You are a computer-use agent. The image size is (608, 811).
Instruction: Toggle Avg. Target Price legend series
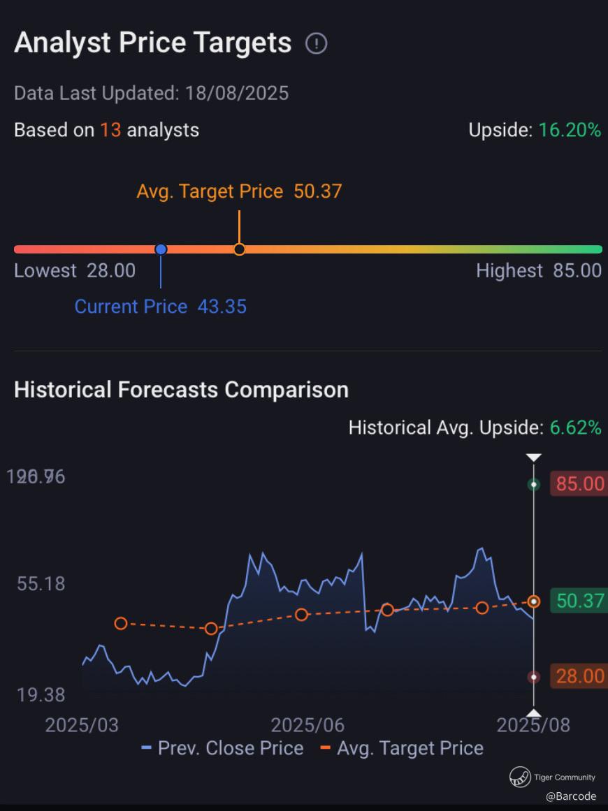[x=402, y=748]
